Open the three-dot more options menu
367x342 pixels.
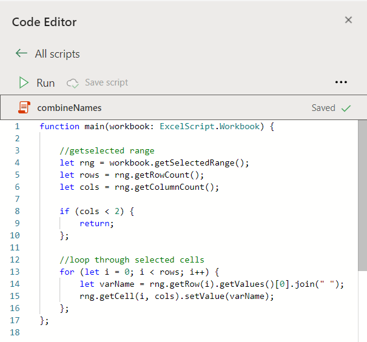[x=341, y=82]
